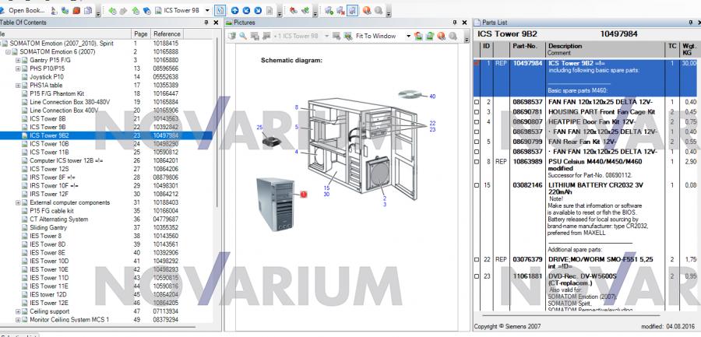The width and height of the screenshot is (701, 337).
Task: Expand the Gantry P15 F/G tree node
Action: click(19, 59)
